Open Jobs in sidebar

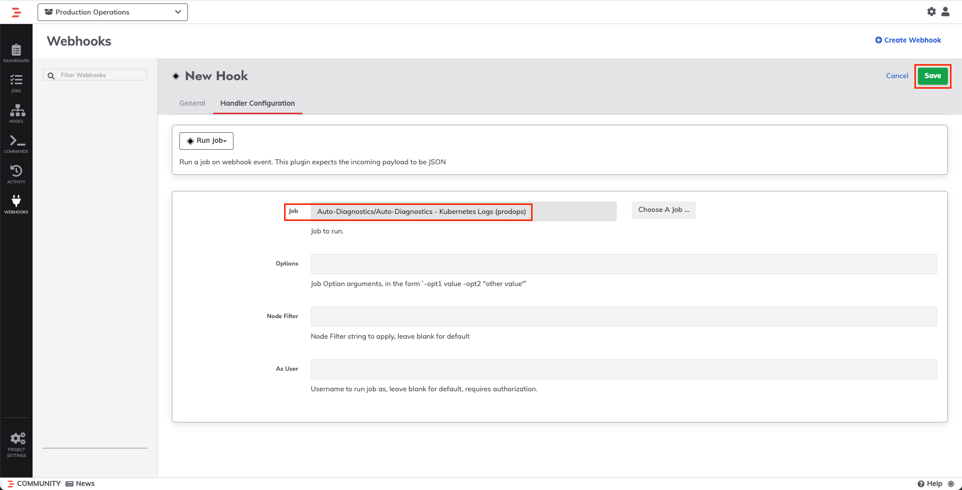[x=16, y=84]
